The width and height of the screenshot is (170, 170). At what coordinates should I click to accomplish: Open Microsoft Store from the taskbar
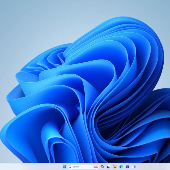tap(127, 167)
